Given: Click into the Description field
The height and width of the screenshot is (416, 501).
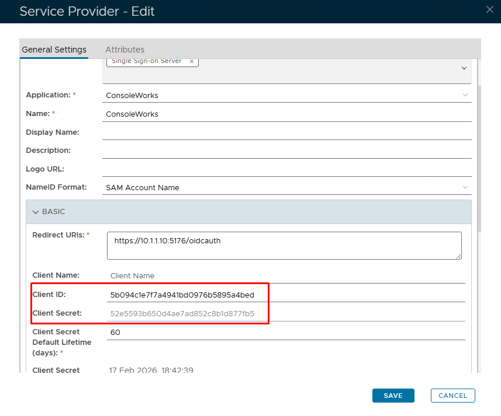Looking at the screenshot, I should click(286, 151).
